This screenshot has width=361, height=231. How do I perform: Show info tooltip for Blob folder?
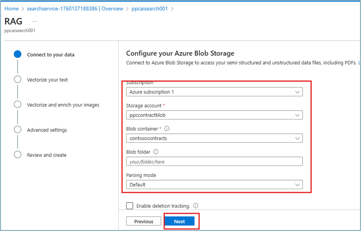click(156, 152)
